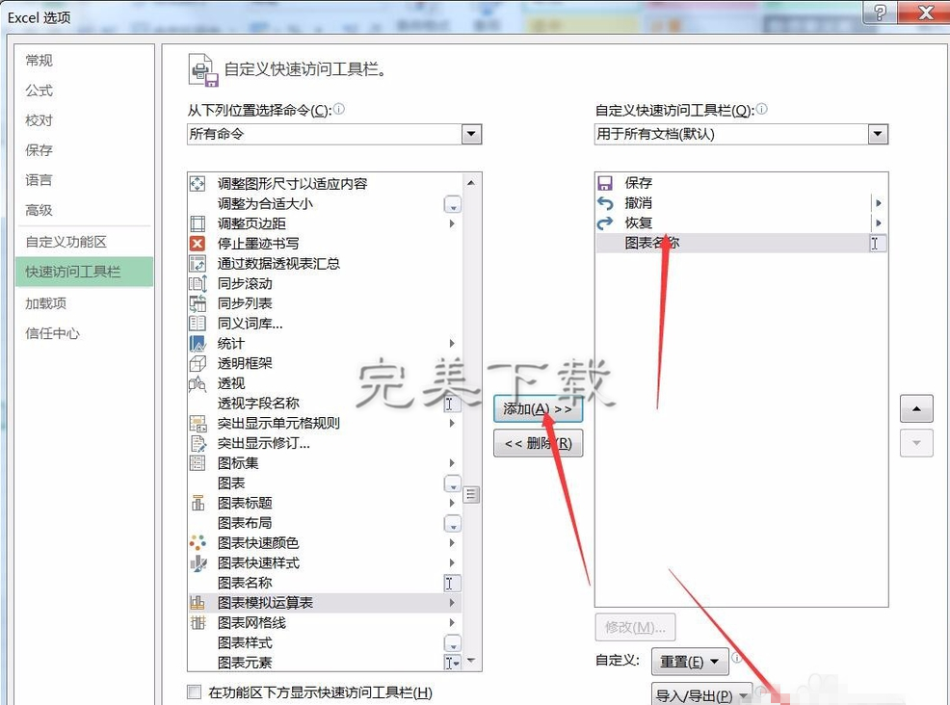Screen dimensions: 950x705
Task: Select the 通过数据透视表汇总 icon
Action: click(198, 264)
